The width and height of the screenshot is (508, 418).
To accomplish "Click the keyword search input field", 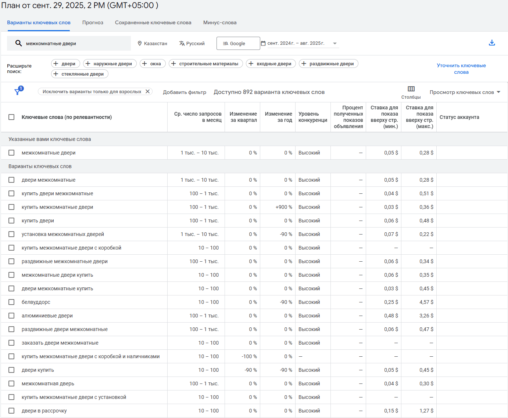I will 74,43.
